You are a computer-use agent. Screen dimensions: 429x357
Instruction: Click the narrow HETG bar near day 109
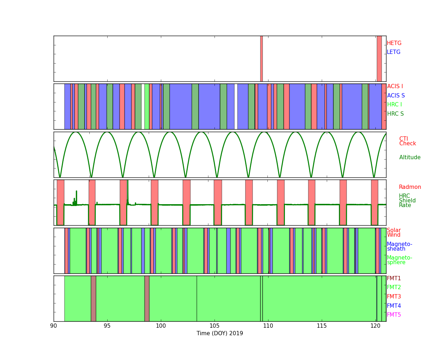261,59
